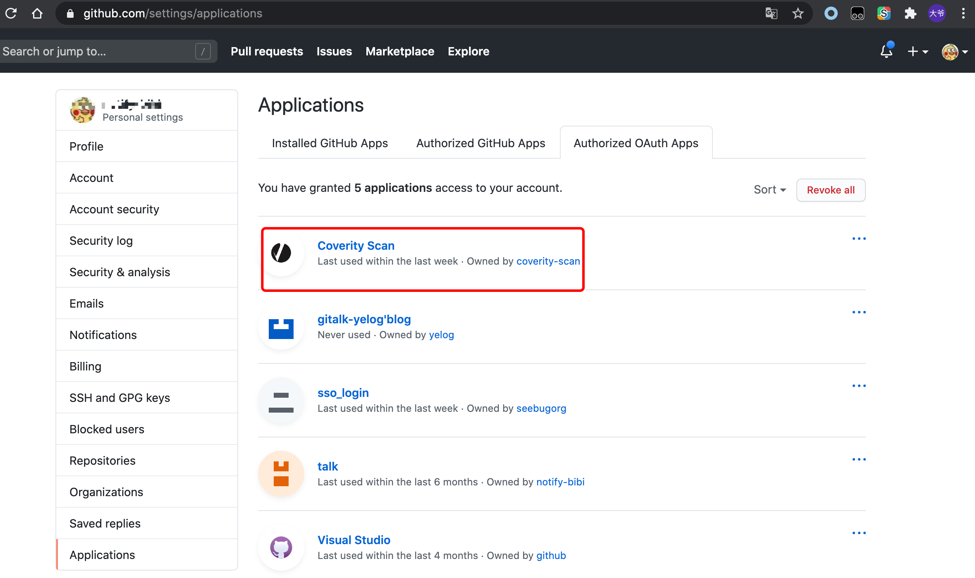Viewport: 975px width, 578px height.
Task: Open Security log in sidebar
Action: (147, 241)
